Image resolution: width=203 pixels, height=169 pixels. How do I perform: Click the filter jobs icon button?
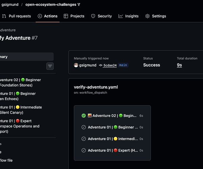pos(50,66)
